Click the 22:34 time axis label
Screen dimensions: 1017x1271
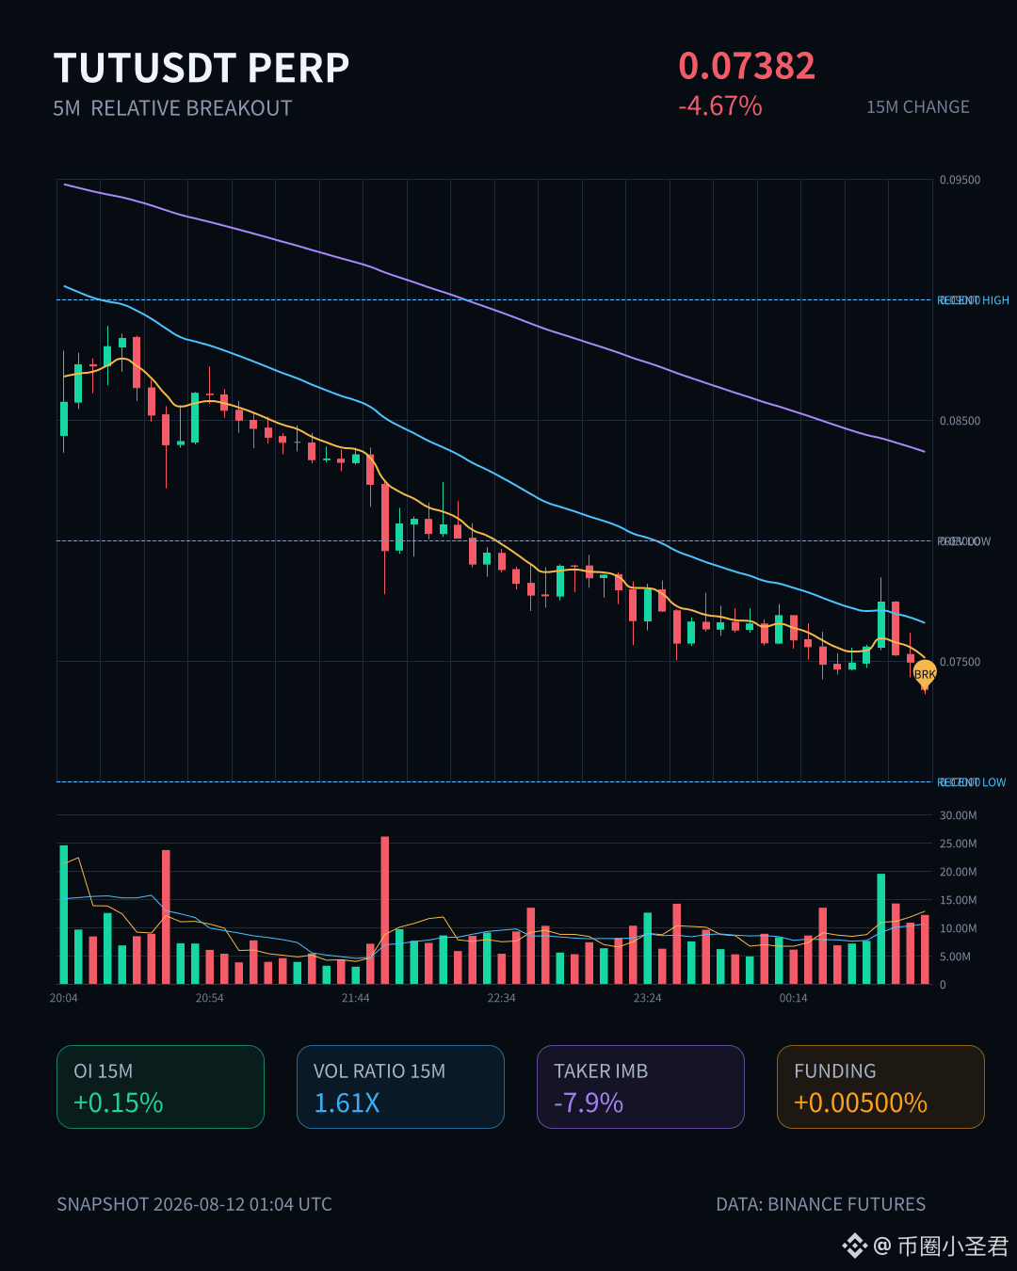click(x=502, y=998)
